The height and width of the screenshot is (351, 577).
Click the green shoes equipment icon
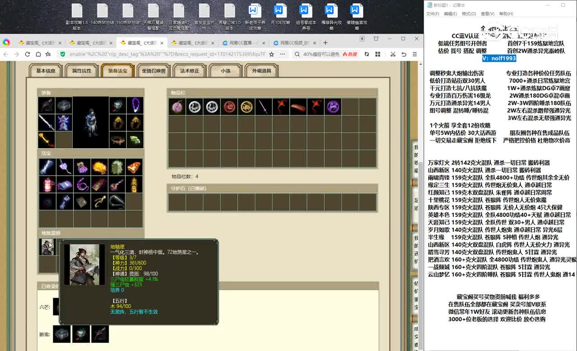pyautogui.click(x=135, y=140)
